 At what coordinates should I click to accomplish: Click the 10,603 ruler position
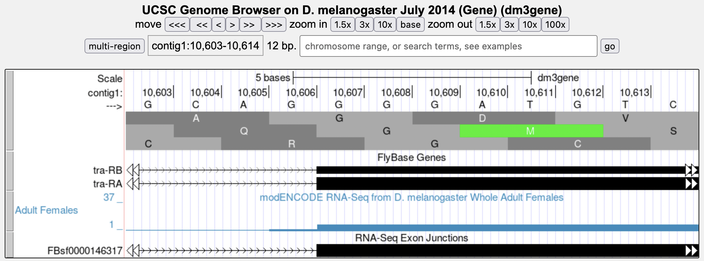click(157, 92)
